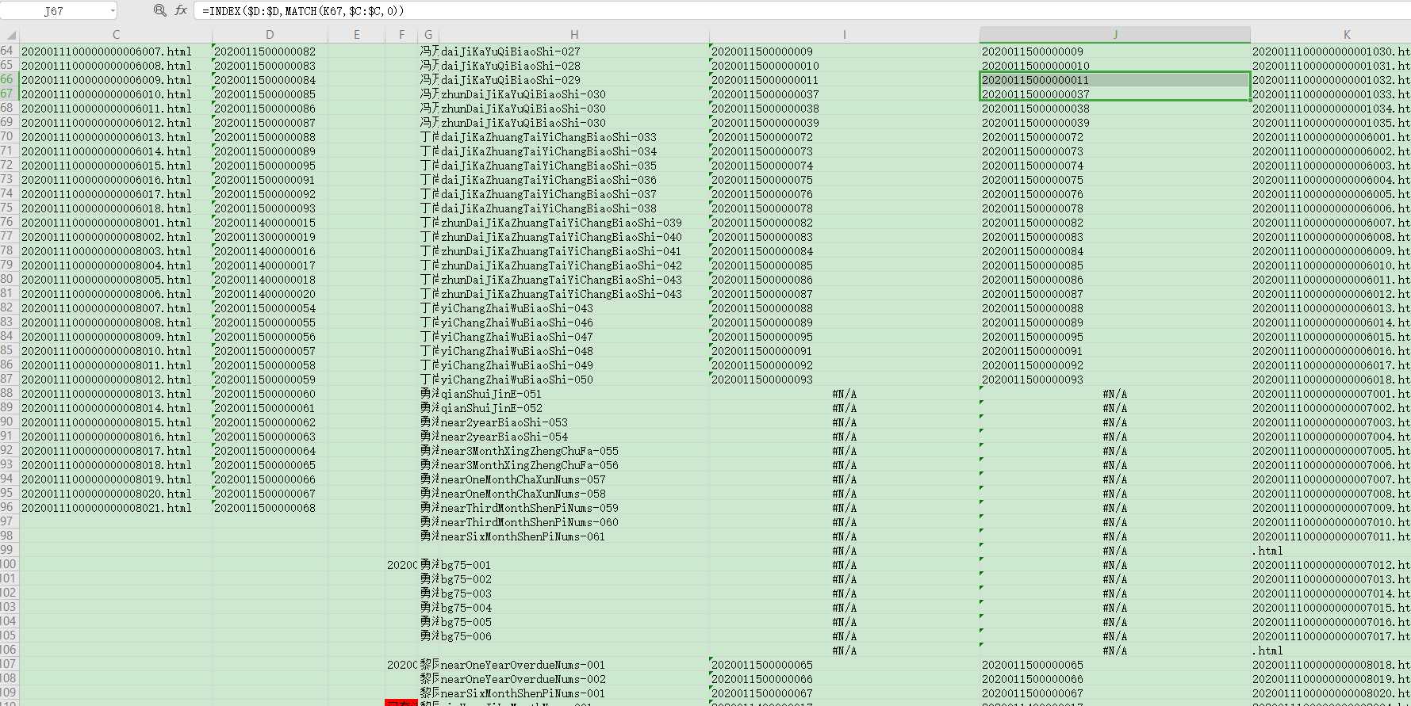Click column K cell ending 007001.ht
1411x706 pixels.
[1331, 394]
